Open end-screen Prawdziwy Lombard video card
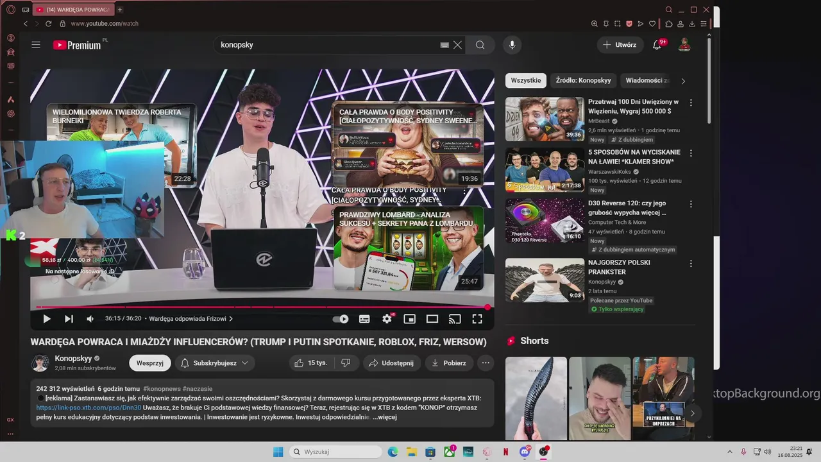Screen dimensions: 821x462 (x=409, y=248)
